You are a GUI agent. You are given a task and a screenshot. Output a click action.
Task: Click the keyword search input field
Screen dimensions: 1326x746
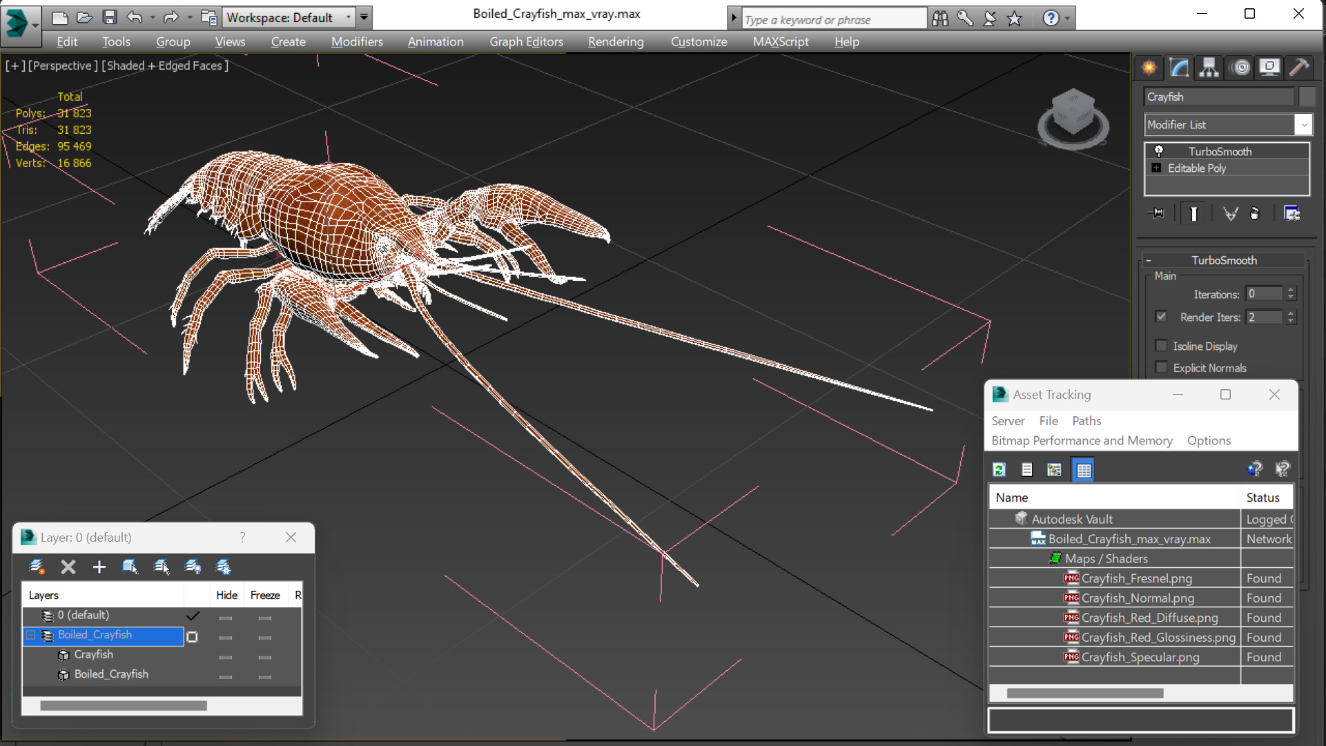tap(834, 19)
